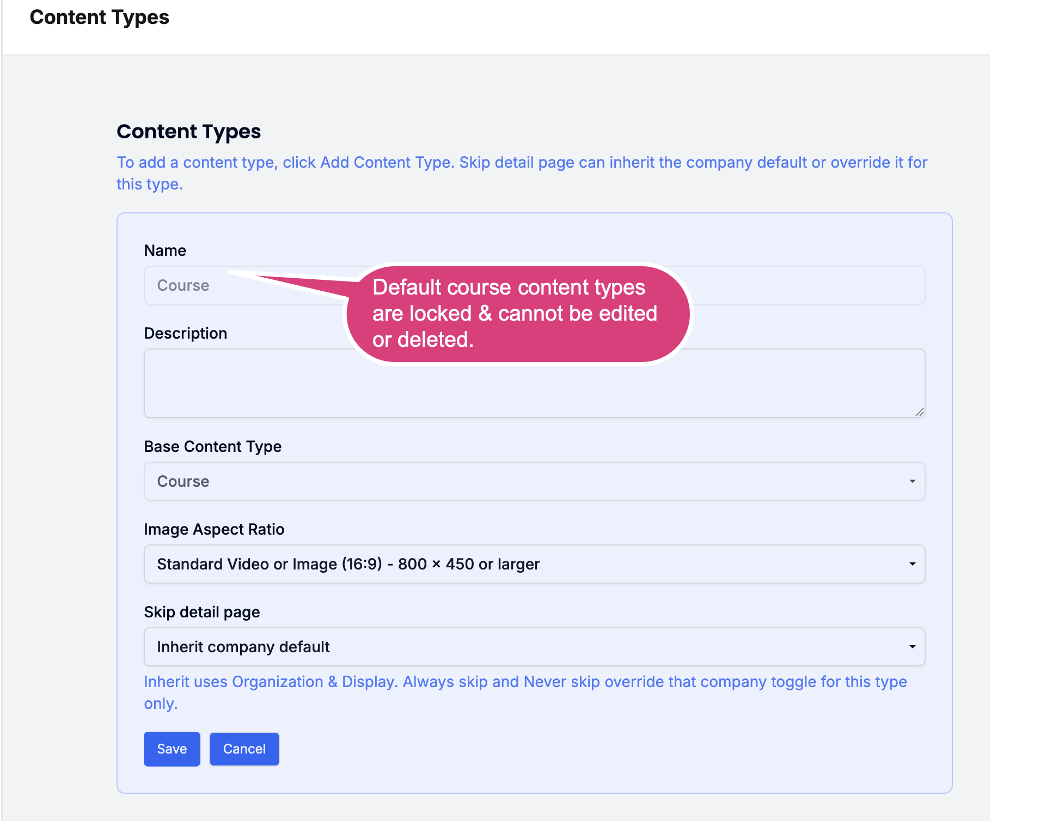Click the Cancel button
This screenshot has width=1052, height=821.
(x=244, y=749)
